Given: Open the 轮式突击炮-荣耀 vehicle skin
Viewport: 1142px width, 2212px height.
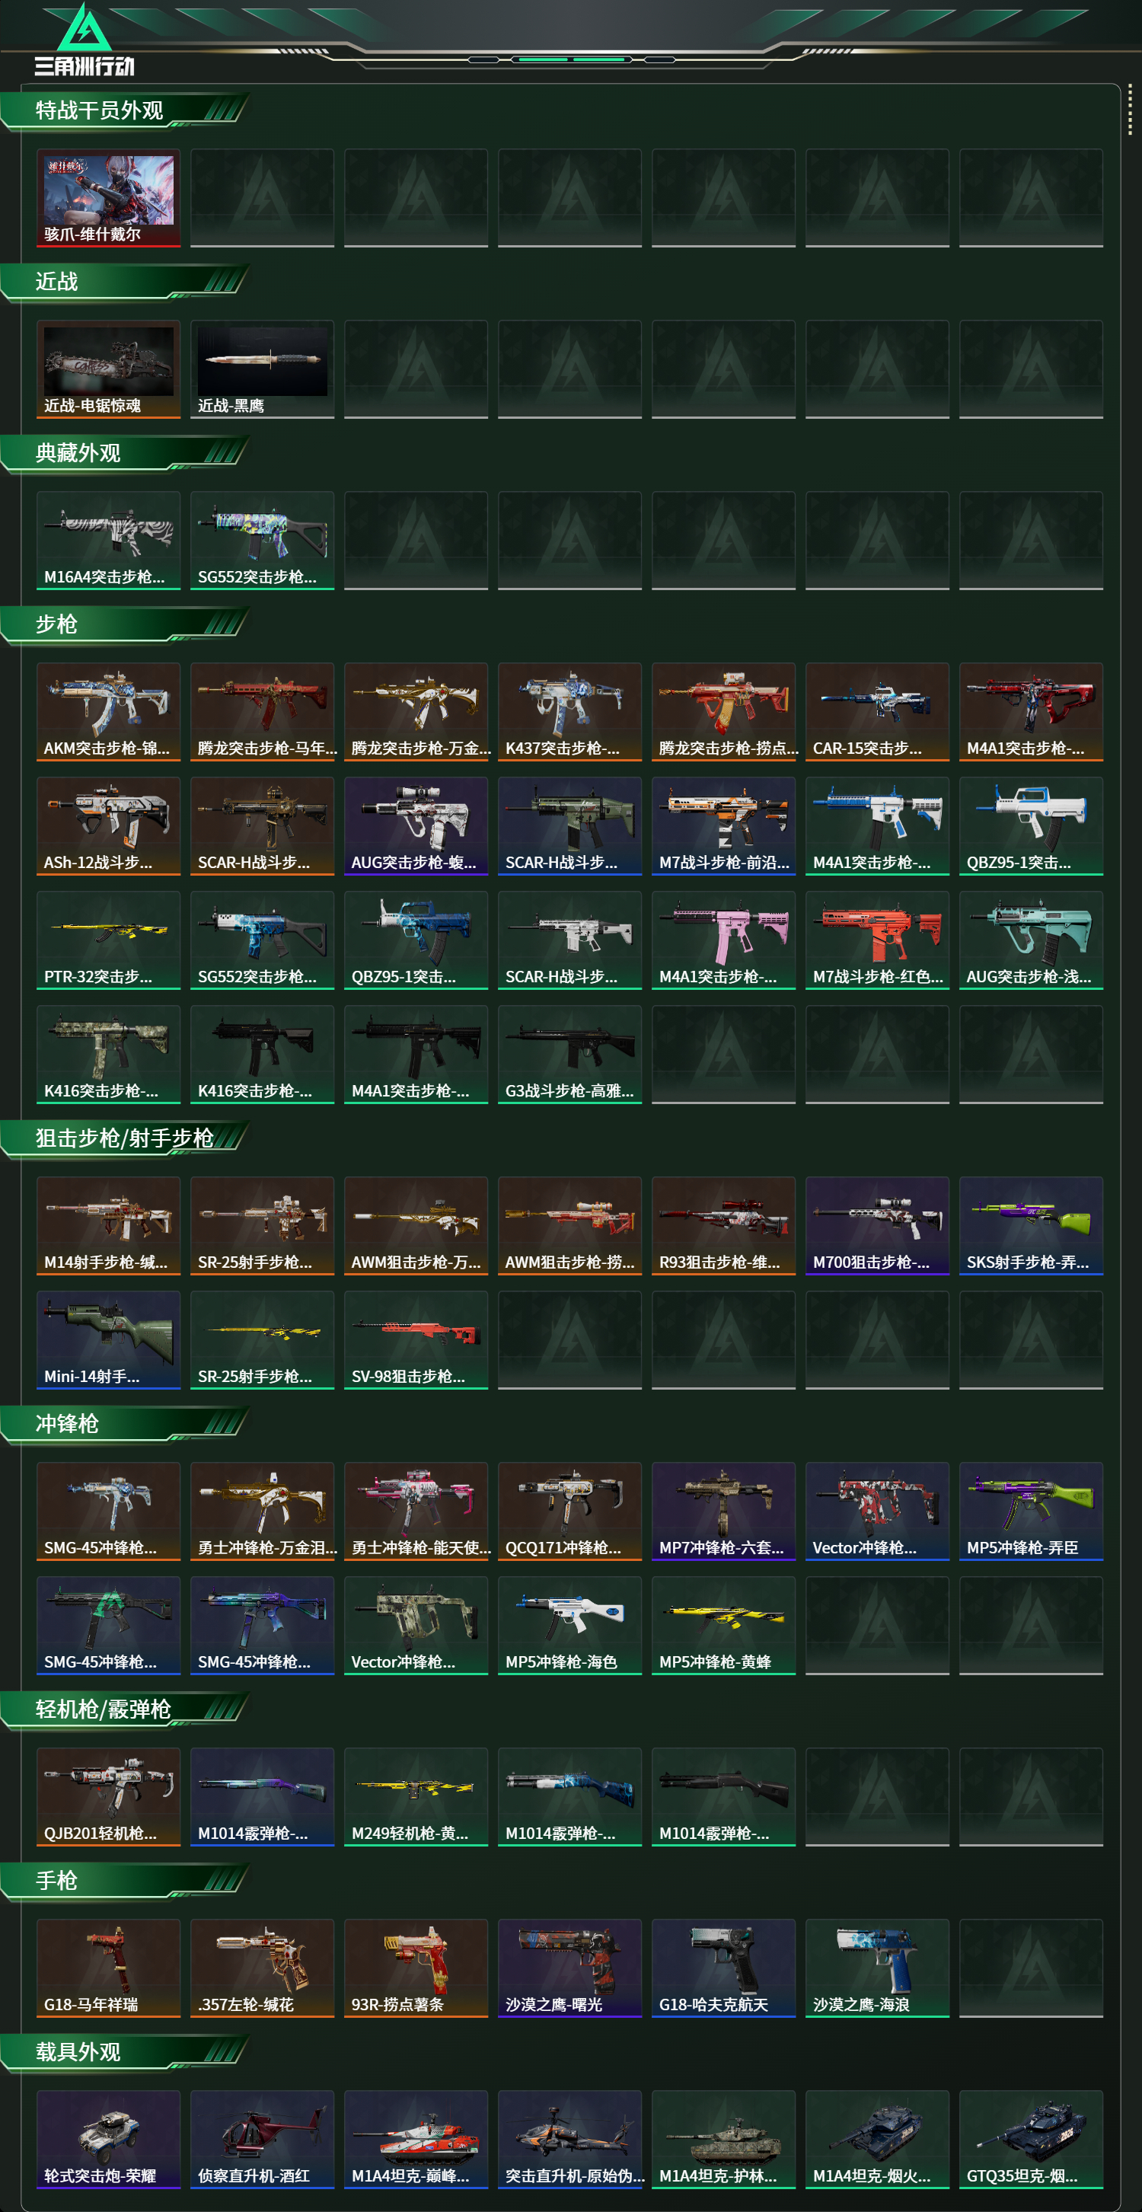Looking at the screenshot, I should point(108,2139).
